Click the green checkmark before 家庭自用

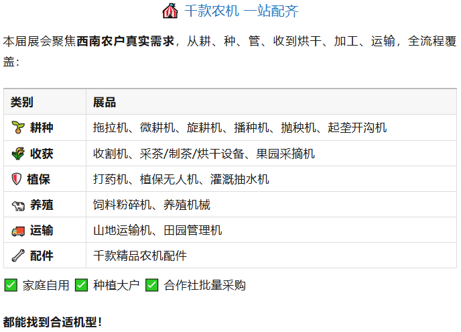click(11, 285)
